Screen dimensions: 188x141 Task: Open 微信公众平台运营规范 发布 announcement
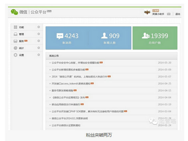coord(68,97)
